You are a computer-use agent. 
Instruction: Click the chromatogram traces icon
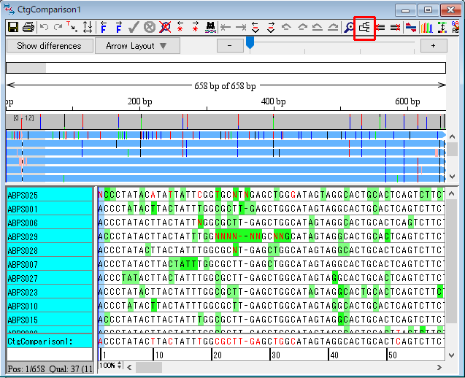(426, 27)
